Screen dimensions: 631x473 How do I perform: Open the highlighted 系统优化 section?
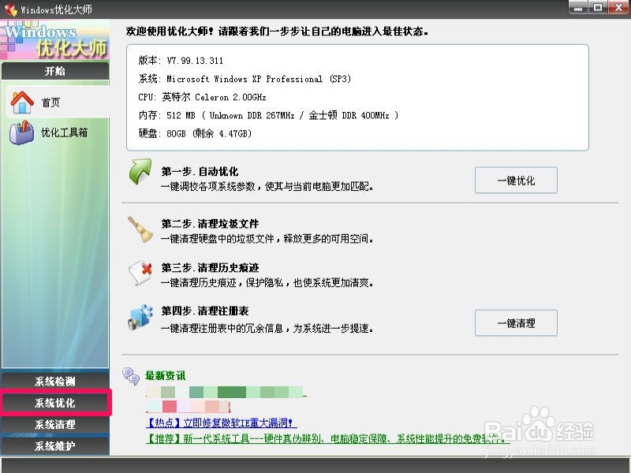pos(55,403)
